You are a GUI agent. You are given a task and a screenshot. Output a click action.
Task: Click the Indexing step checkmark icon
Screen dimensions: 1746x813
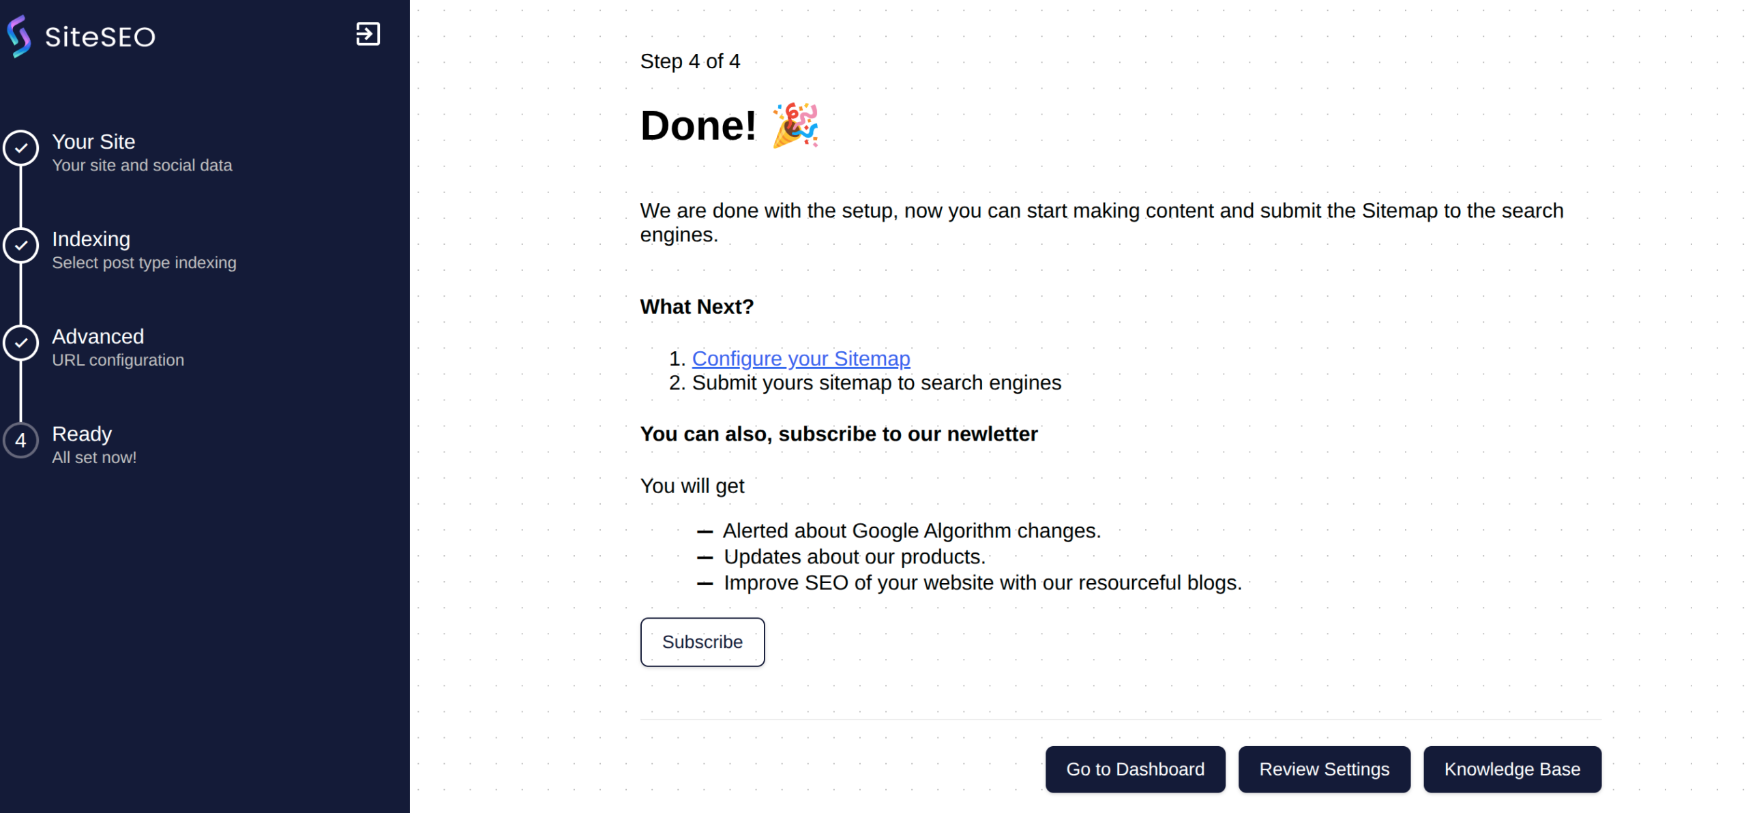[x=21, y=246]
